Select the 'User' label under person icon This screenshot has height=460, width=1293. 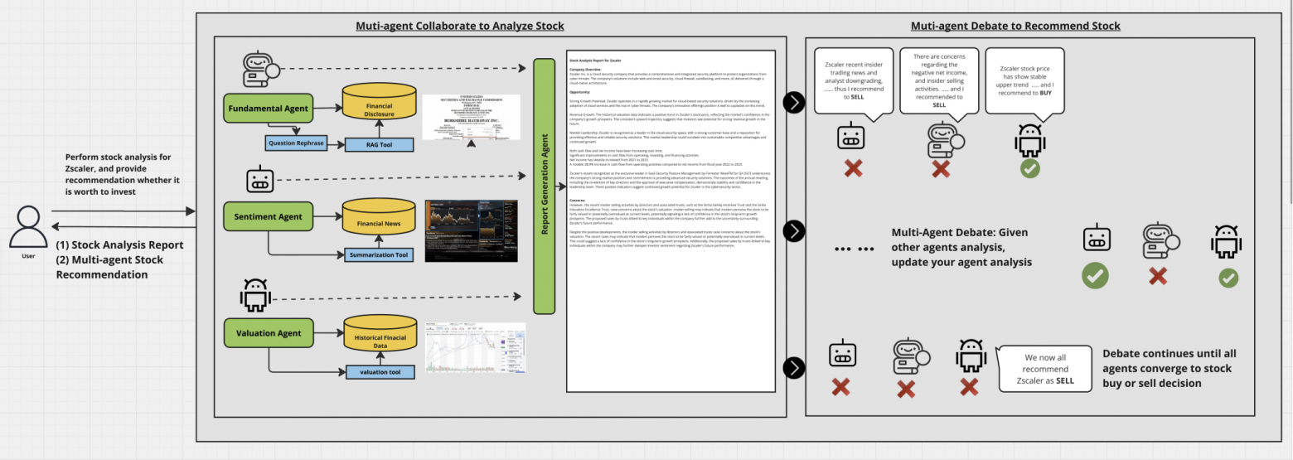pos(28,256)
